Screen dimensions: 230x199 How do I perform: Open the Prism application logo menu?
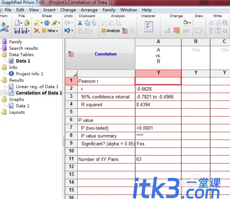[4, 27]
